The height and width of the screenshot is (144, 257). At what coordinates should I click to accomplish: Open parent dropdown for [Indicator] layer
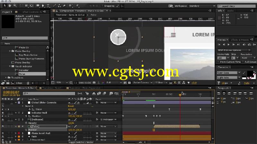[108, 119]
